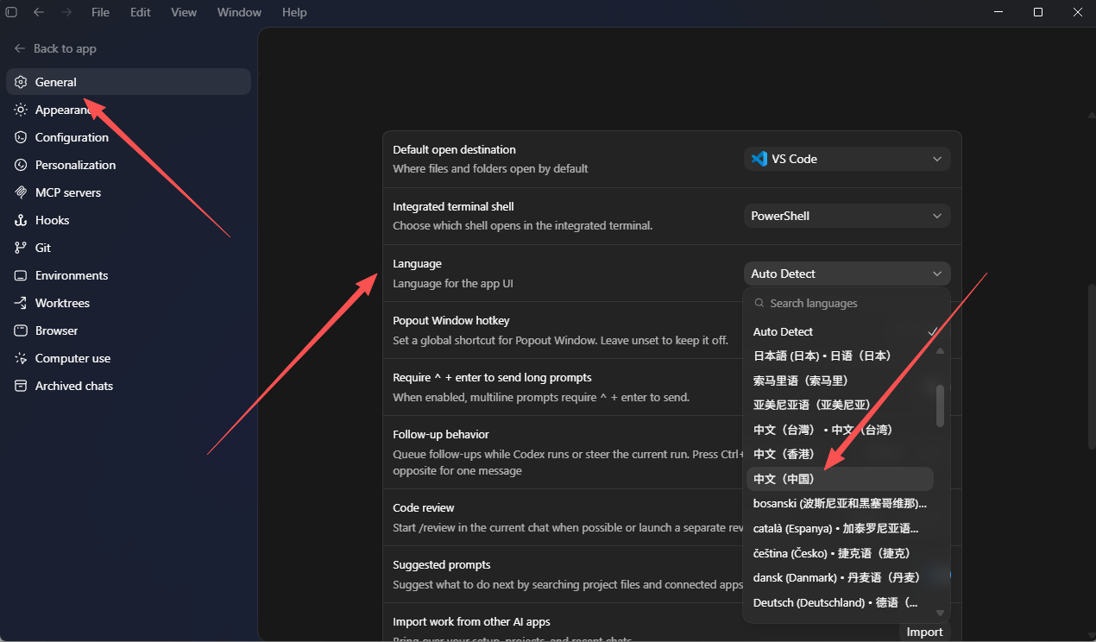Viewport: 1096px width, 642px height.
Task: Choose 中文（香港）language option
Action: click(840, 454)
